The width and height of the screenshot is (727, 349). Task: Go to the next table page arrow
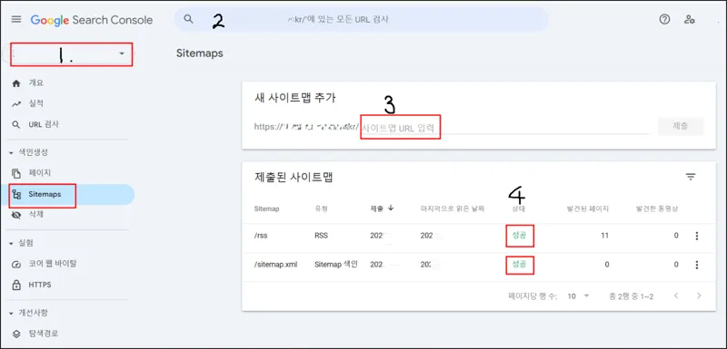(699, 296)
